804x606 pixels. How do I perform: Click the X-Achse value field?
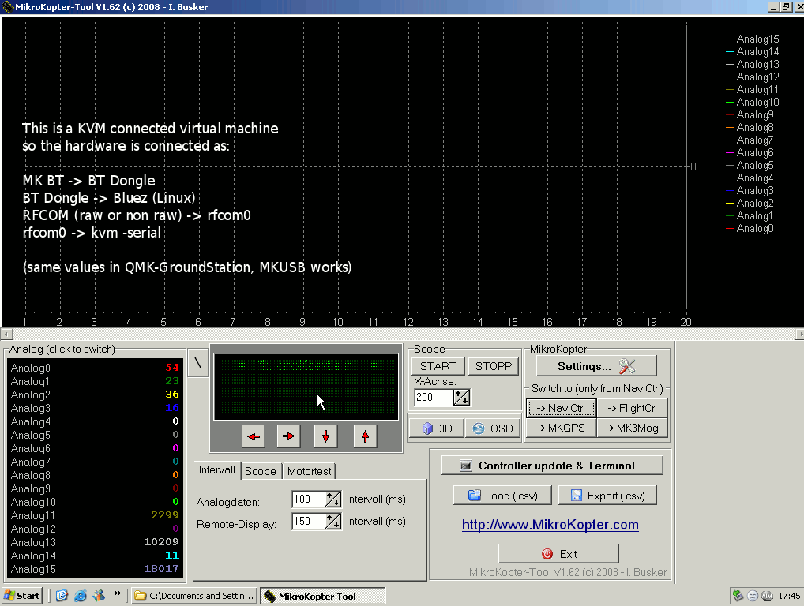click(433, 398)
